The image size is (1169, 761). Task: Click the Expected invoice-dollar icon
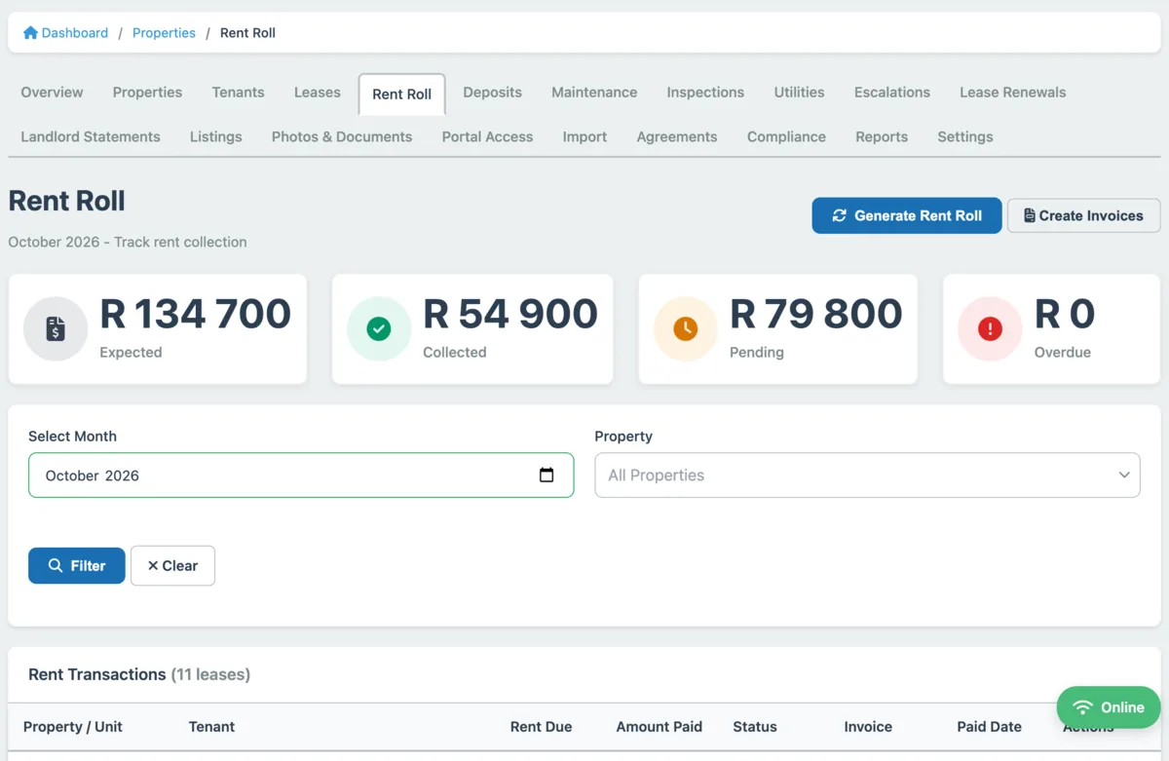point(56,329)
